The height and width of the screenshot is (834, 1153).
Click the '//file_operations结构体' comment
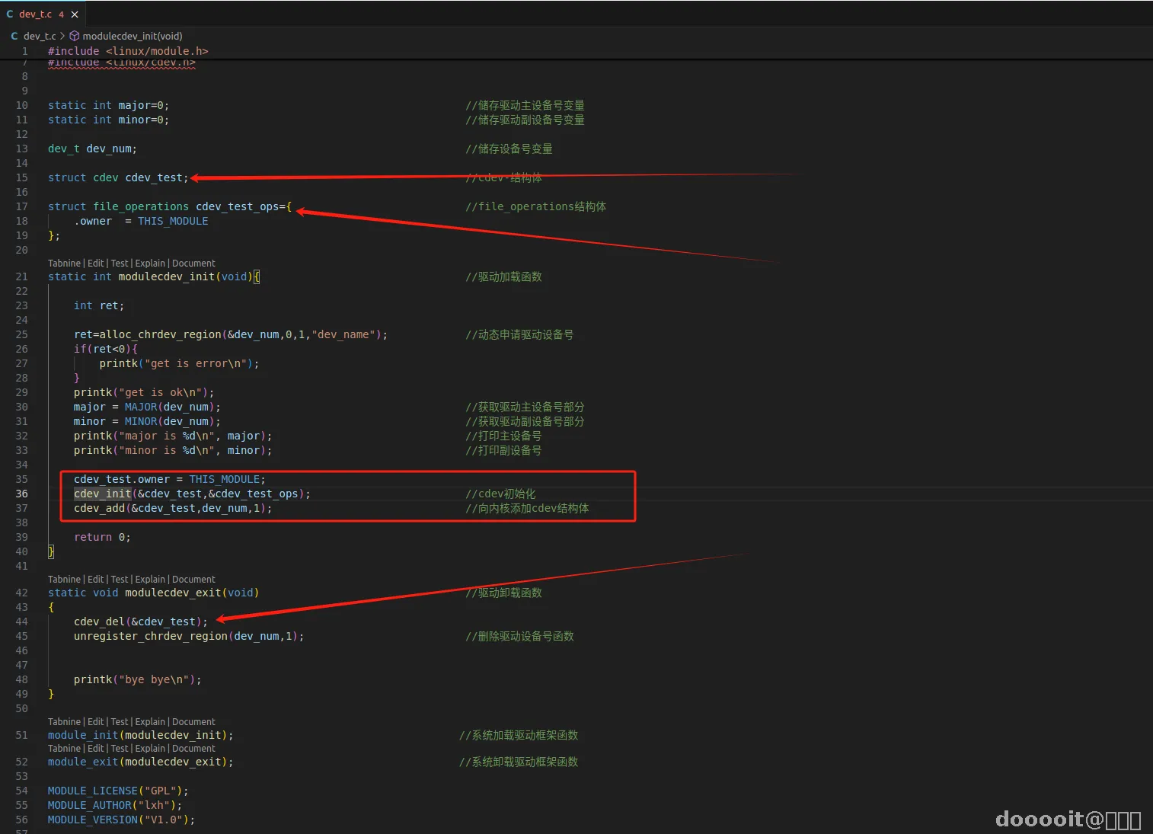tap(536, 206)
